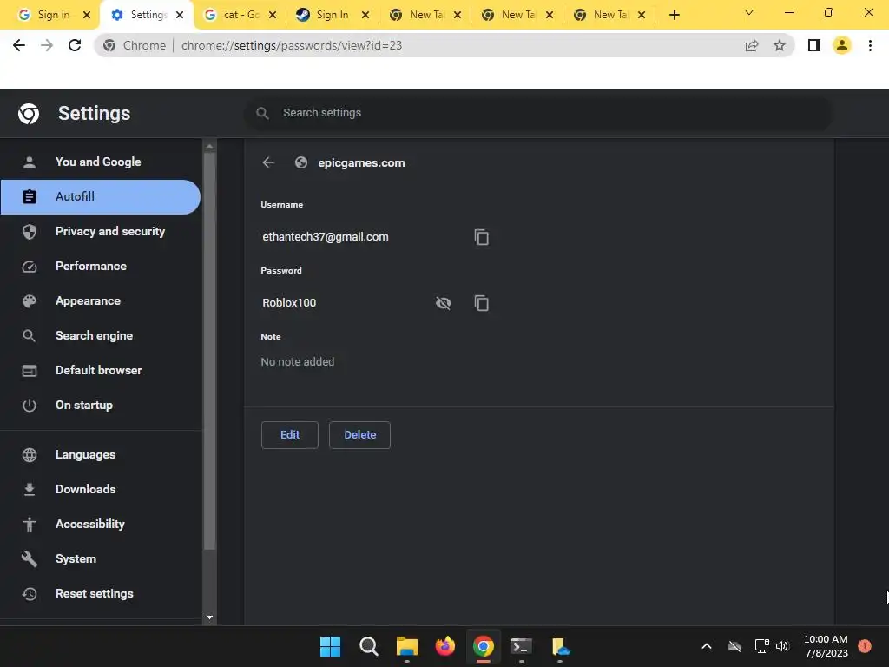
Task: Share this page from the address bar
Action: pos(752,45)
